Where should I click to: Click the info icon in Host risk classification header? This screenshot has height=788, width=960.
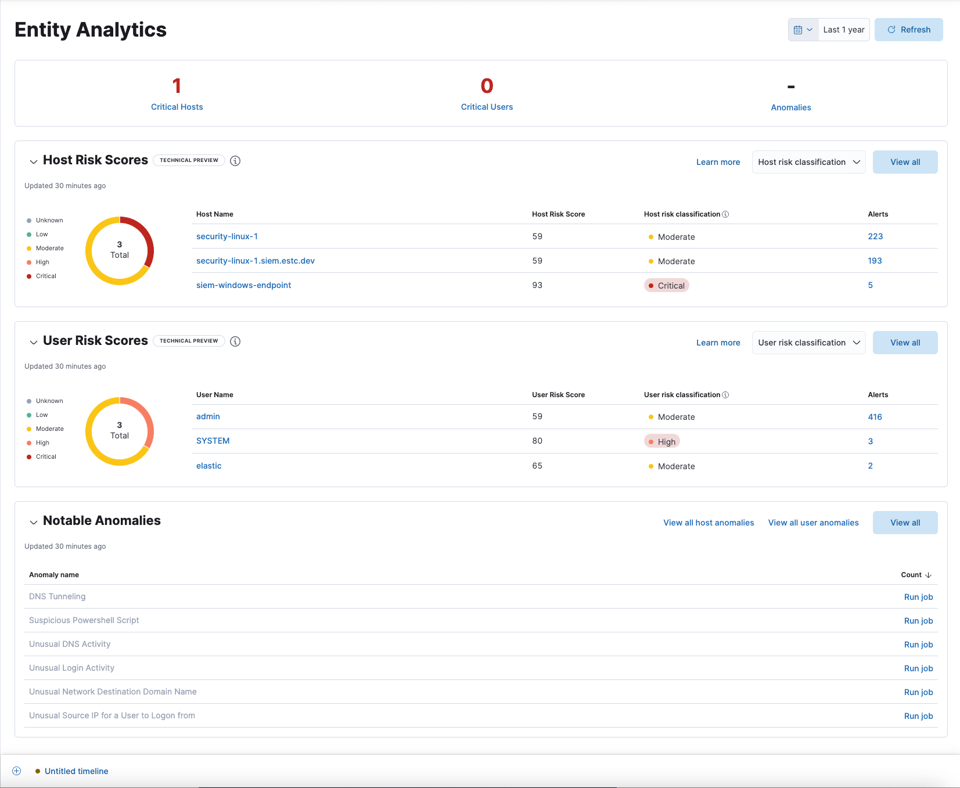[x=726, y=214]
